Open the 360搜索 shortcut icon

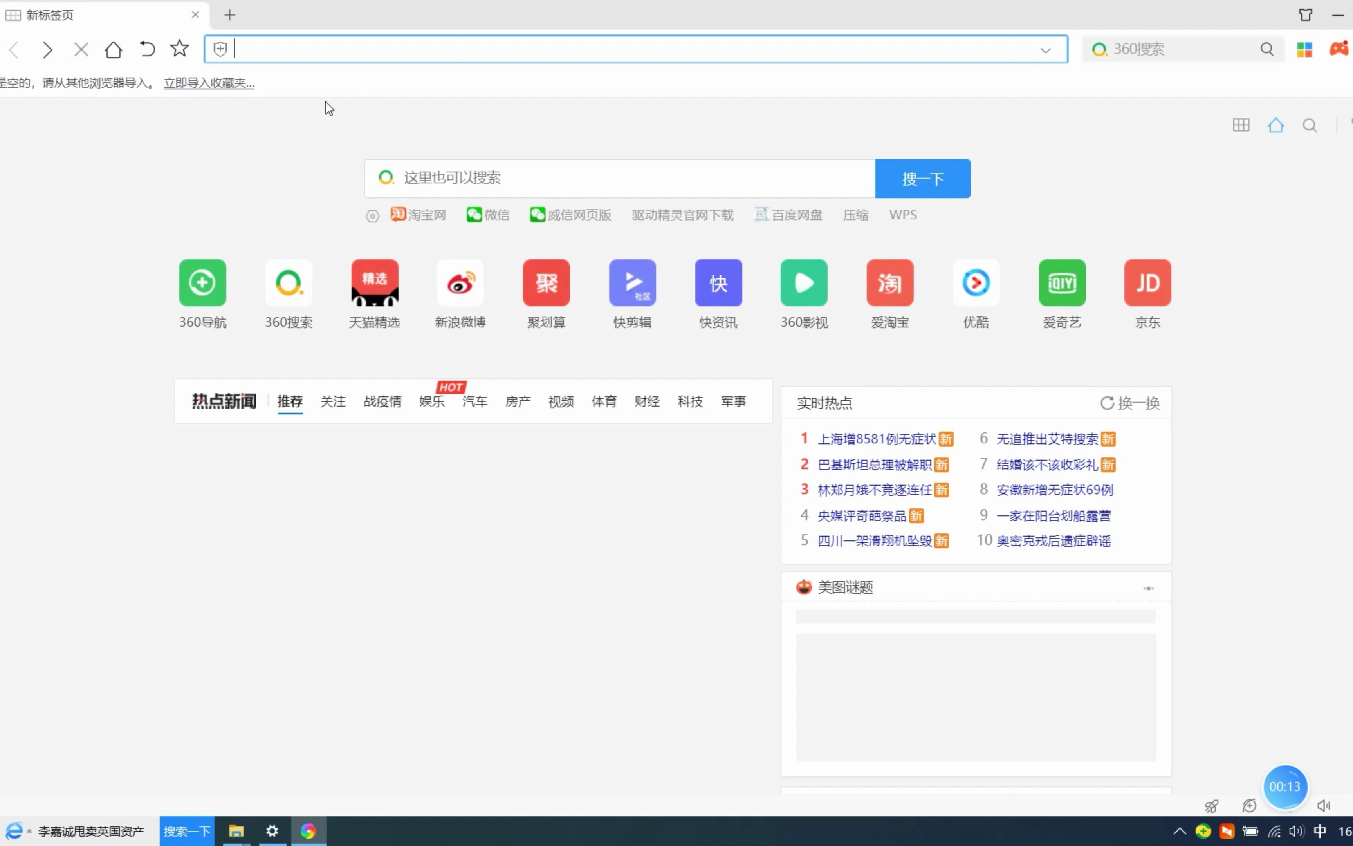click(289, 282)
